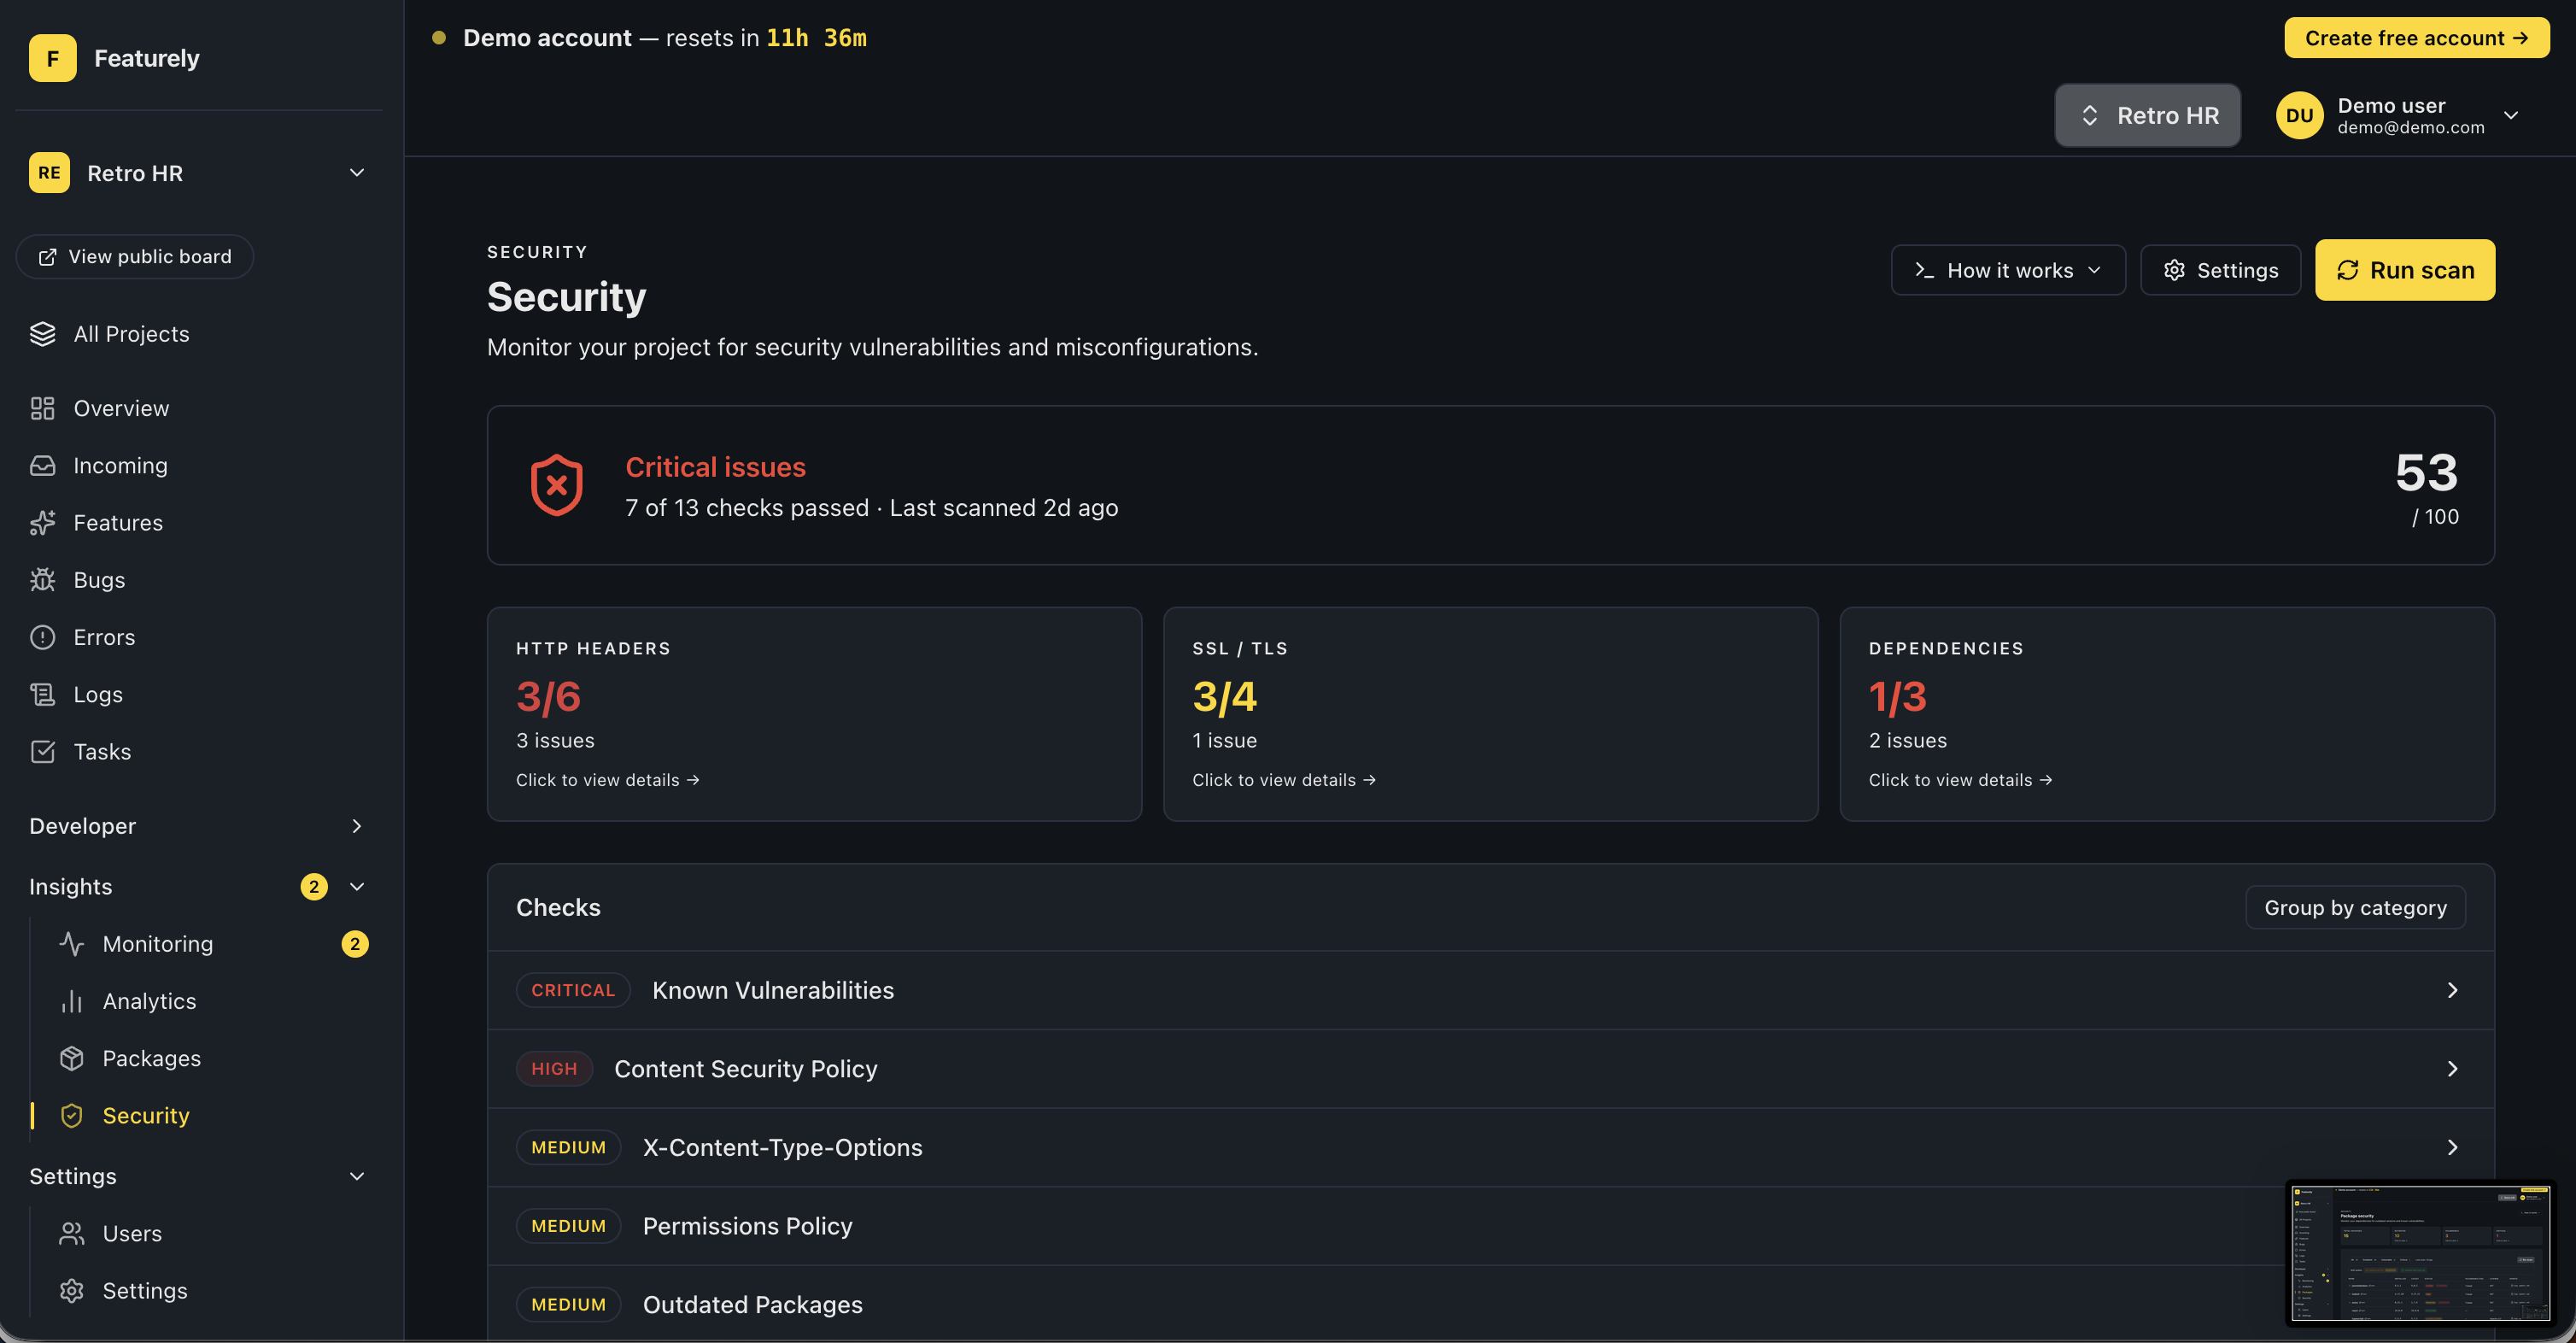Open the Tasks sidebar item
Screen dimensions: 2576x1343
point(101,752)
